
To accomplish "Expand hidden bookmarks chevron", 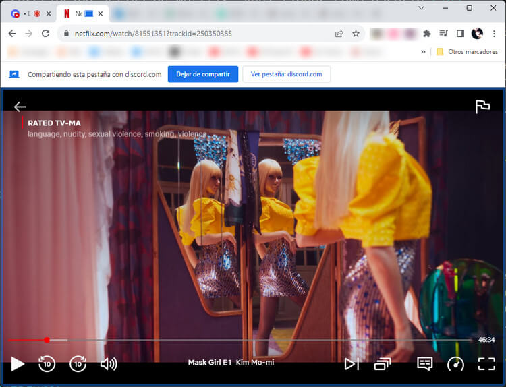I will (423, 52).
